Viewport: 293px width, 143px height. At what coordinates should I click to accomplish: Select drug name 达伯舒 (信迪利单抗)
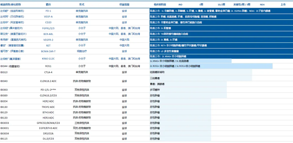click(12, 11)
